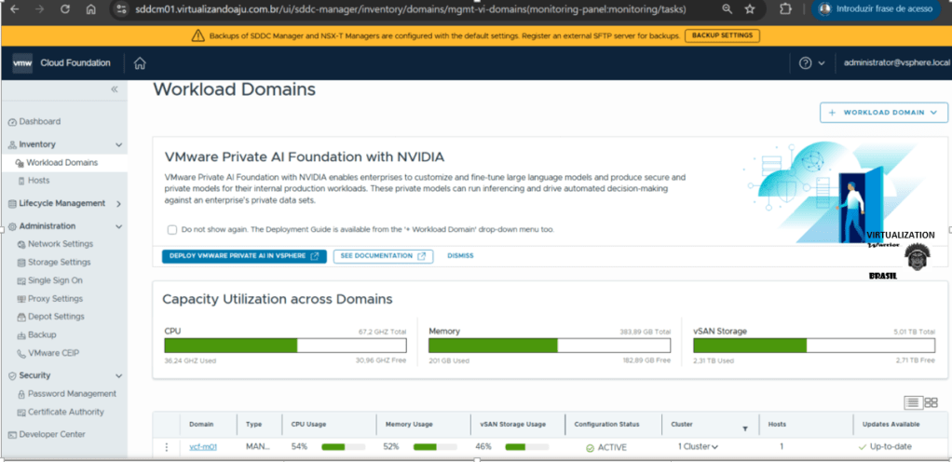Image resolution: width=952 pixels, height=462 pixels.
Task: Open the vcf-m01 domain link
Action: (x=202, y=447)
